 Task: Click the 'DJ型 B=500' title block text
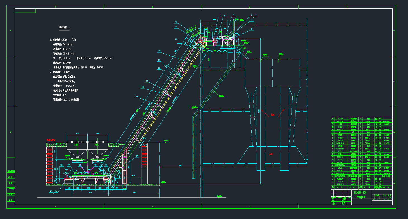click(360, 193)
